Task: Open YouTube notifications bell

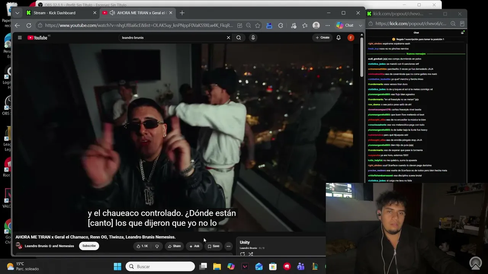Action: tap(338, 38)
